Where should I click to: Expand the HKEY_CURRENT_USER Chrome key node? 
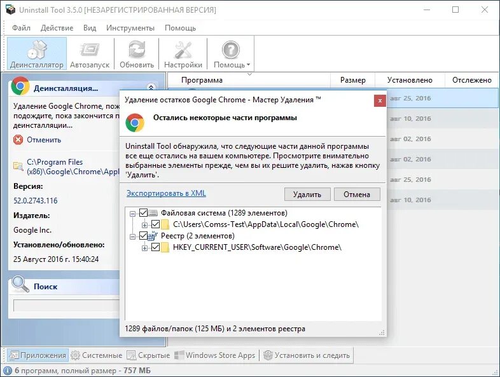(145, 248)
